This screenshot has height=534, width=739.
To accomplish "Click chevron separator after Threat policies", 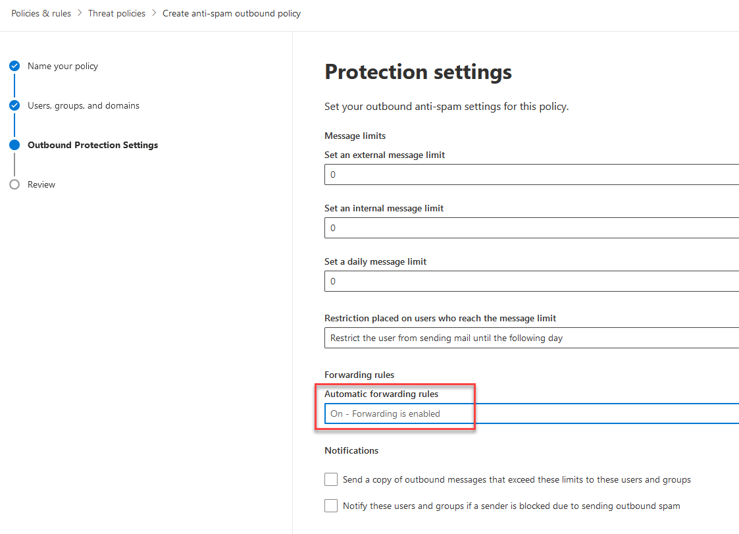I will (154, 13).
